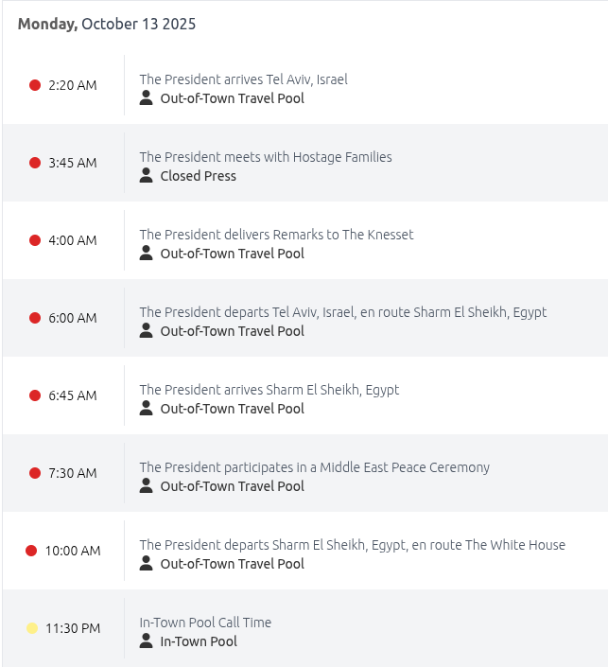Click the 10:00 AM time label
The height and width of the screenshot is (667, 608).
click(73, 551)
